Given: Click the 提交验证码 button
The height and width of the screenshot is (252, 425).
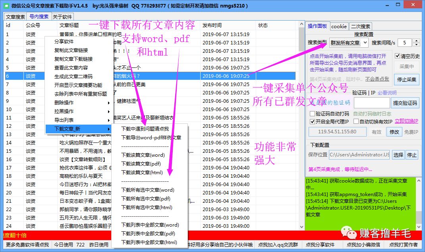Looking at the screenshot, I should point(405,103).
